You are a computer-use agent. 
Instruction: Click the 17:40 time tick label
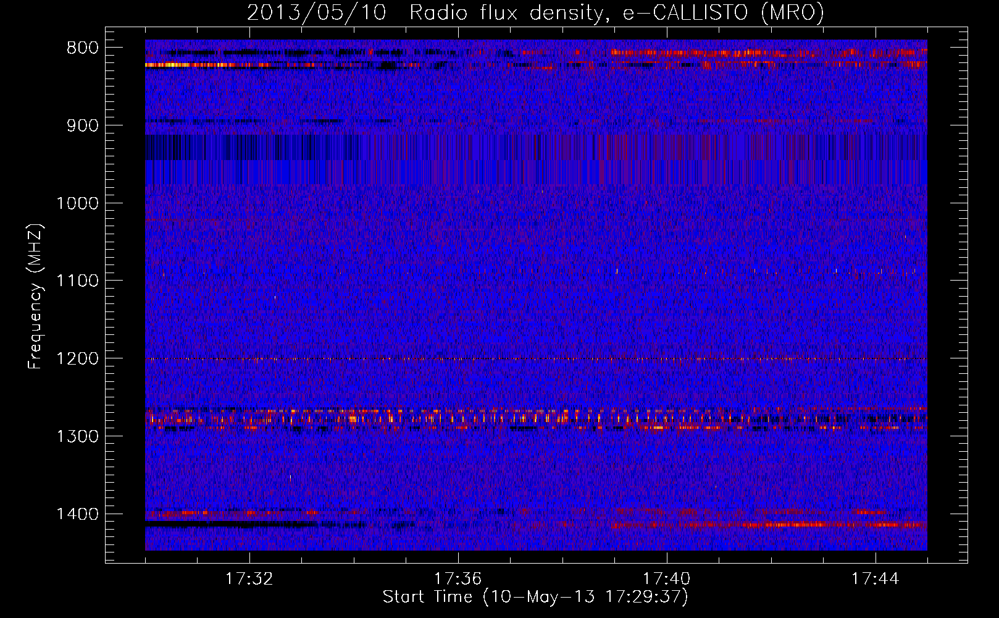[x=667, y=579]
